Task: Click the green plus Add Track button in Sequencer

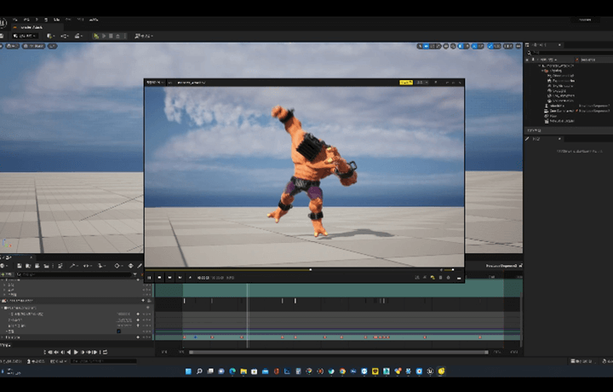Action: [x=7, y=274]
